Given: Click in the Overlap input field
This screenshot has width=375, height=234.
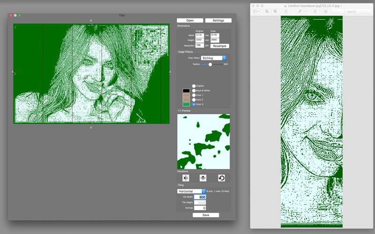Looking at the screenshot, I should pyautogui.click(x=200, y=208).
